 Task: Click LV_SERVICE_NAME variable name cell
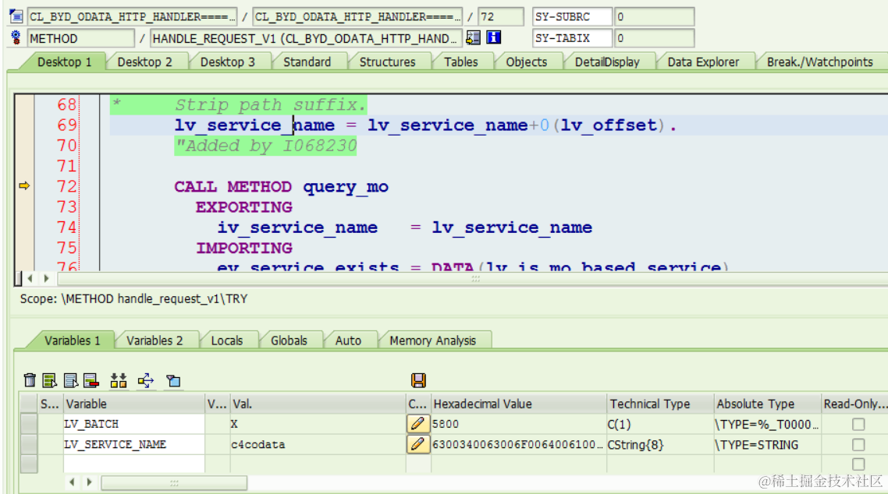(x=133, y=444)
